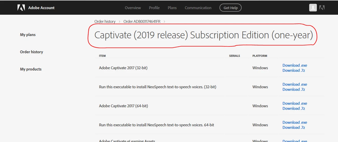This screenshot has height=142, width=338.
Task: Go to Plans in top navigation
Action: pyautogui.click(x=172, y=8)
